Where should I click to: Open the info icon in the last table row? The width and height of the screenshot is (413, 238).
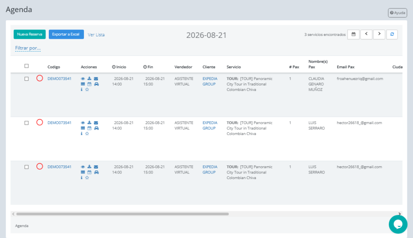(81, 178)
